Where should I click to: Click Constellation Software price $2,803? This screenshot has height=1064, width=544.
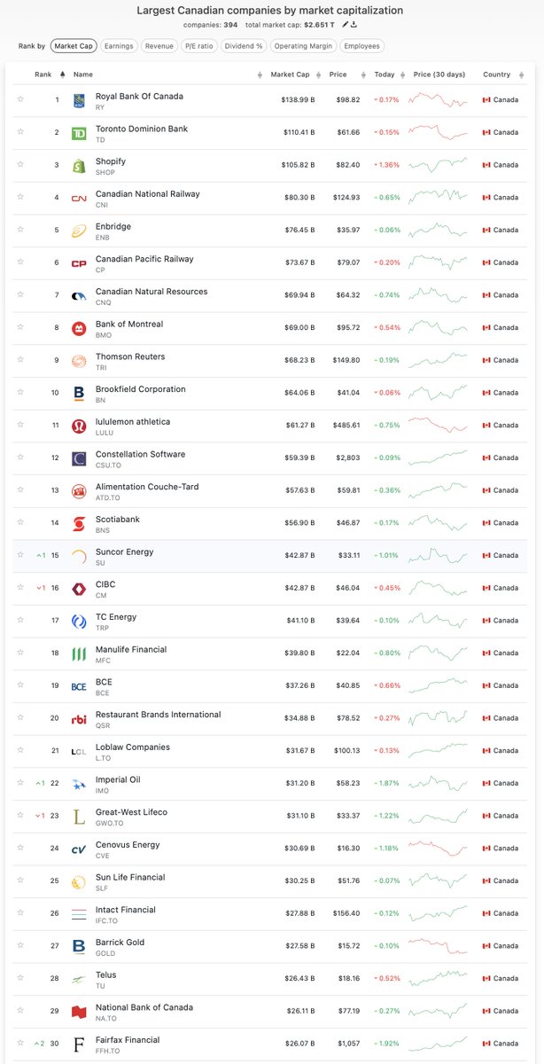point(346,458)
